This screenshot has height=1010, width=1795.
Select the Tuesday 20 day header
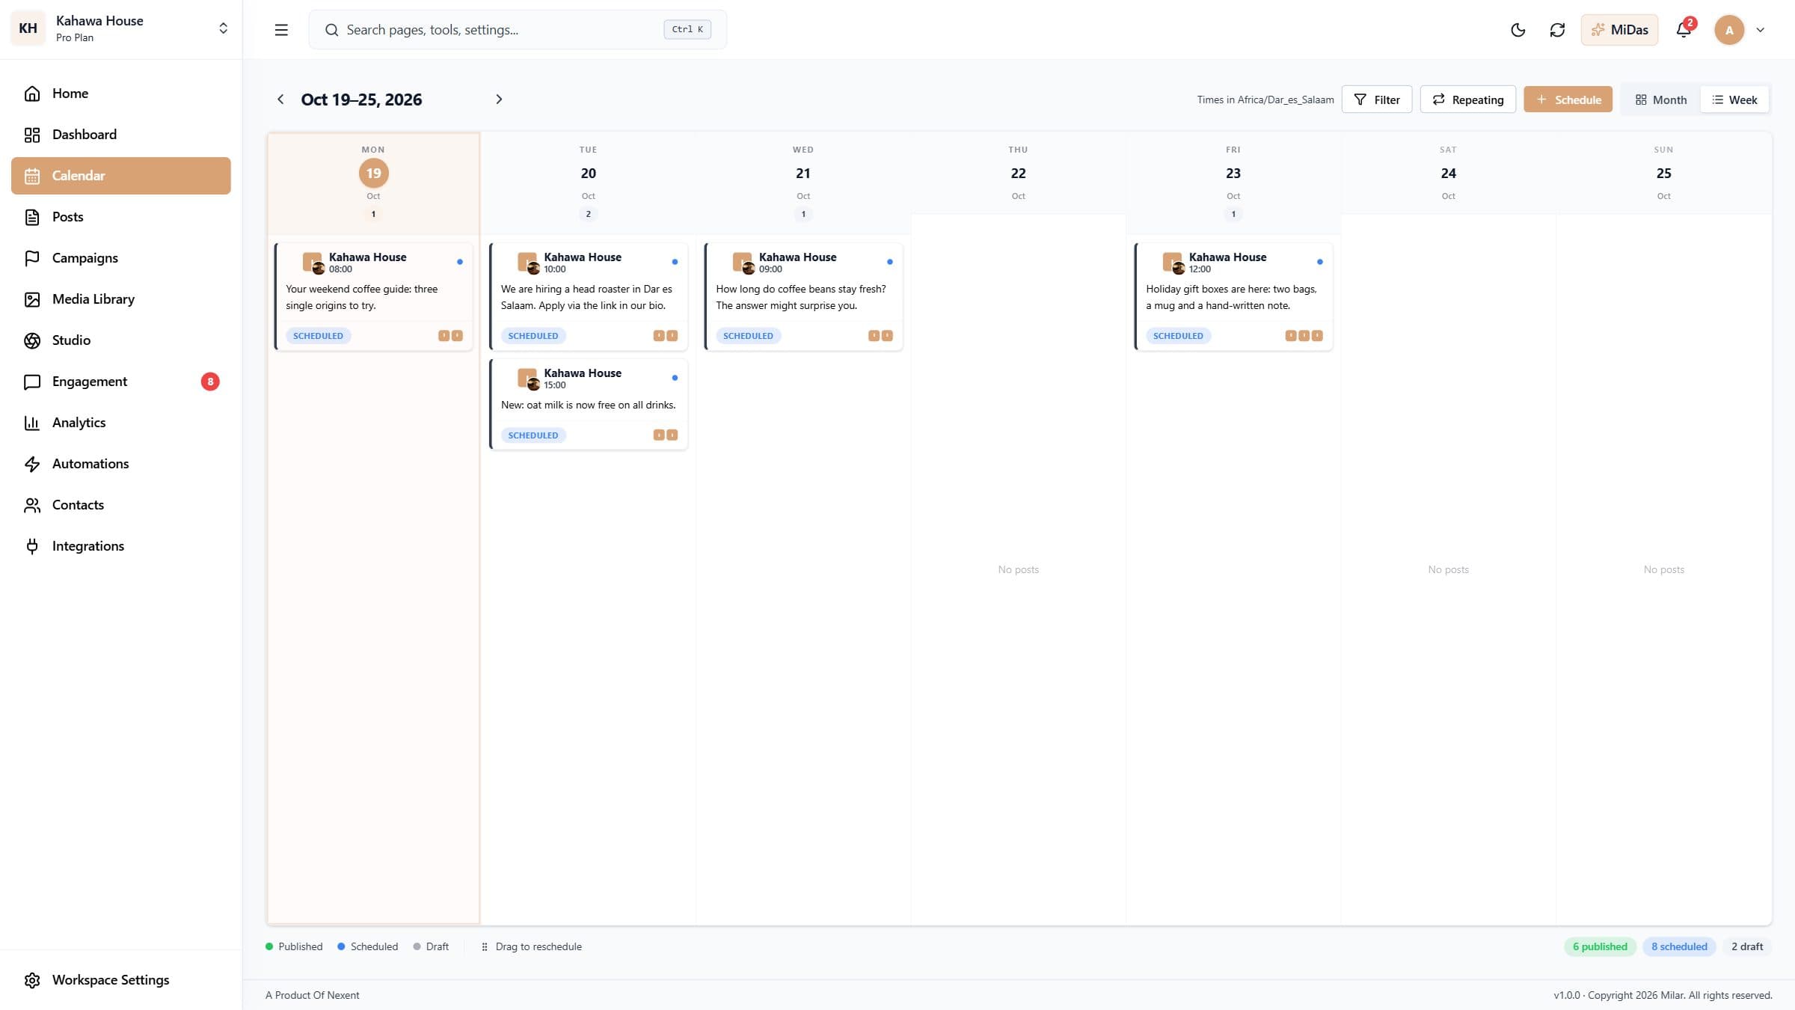(588, 183)
